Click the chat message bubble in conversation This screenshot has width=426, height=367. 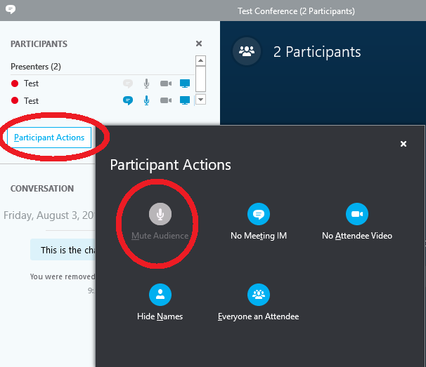point(62,250)
